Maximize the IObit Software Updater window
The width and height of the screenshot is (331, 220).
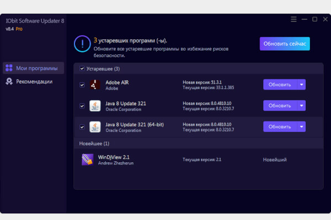pyautogui.click(x=315, y=19)
